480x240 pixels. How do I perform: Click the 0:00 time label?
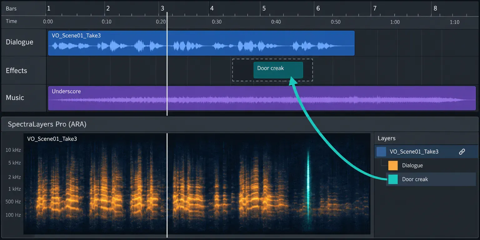[48, 22]
